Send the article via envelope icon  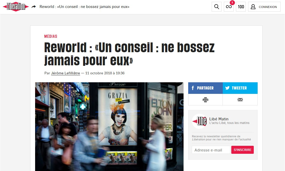(x=240, y=100)
